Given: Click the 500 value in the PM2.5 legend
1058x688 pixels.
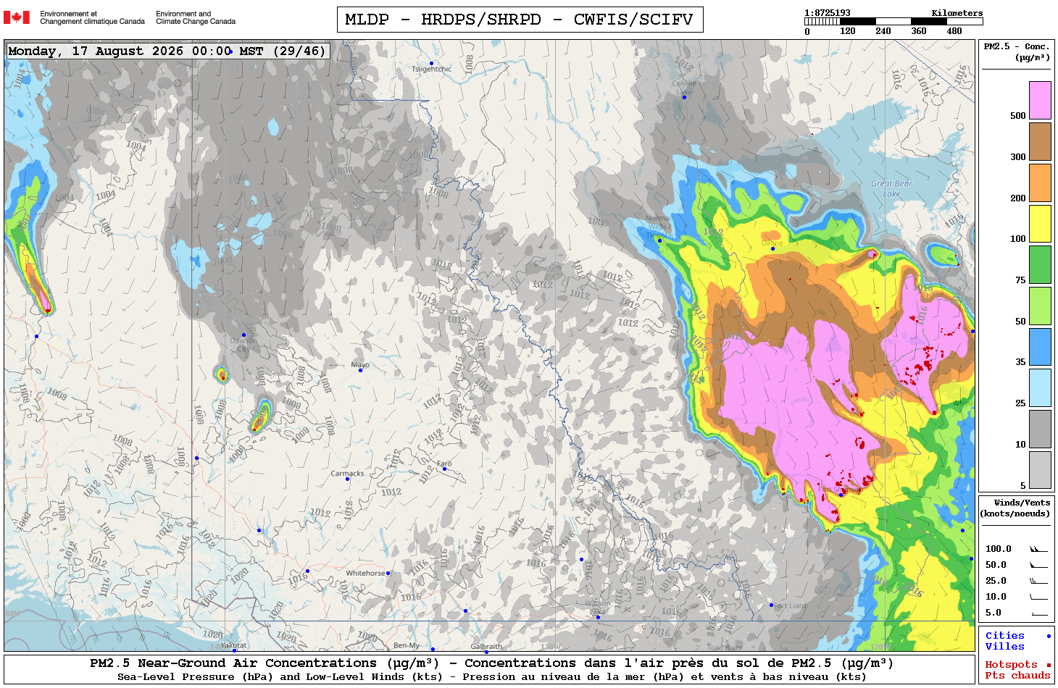Looking at the screenshot, I should click(x=1018, y=116).
